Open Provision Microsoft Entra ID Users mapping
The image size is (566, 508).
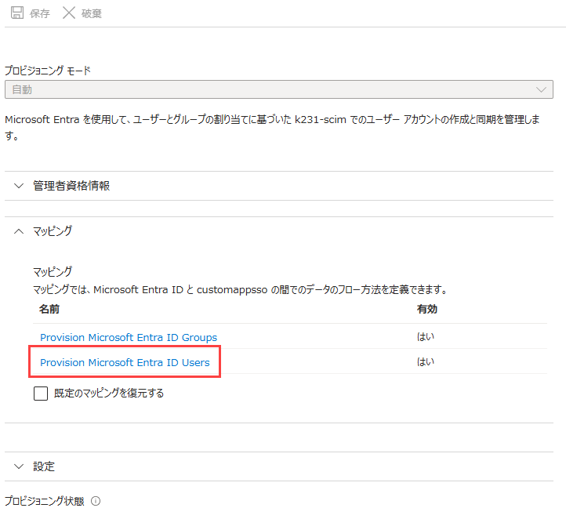point(125,362)
